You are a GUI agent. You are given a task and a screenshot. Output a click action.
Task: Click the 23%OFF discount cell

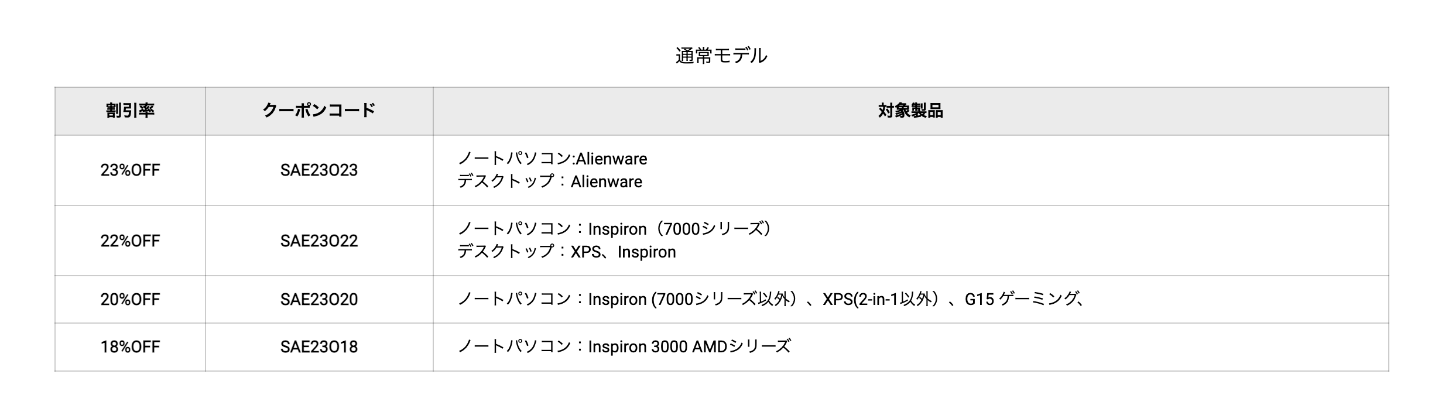(x=130, y=170)
